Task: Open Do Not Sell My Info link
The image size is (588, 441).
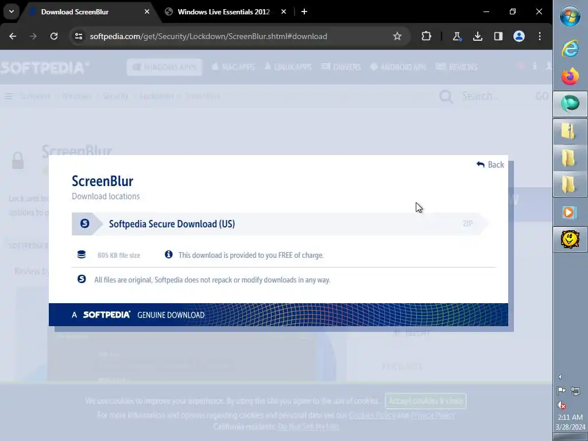Action: [308, 427]
